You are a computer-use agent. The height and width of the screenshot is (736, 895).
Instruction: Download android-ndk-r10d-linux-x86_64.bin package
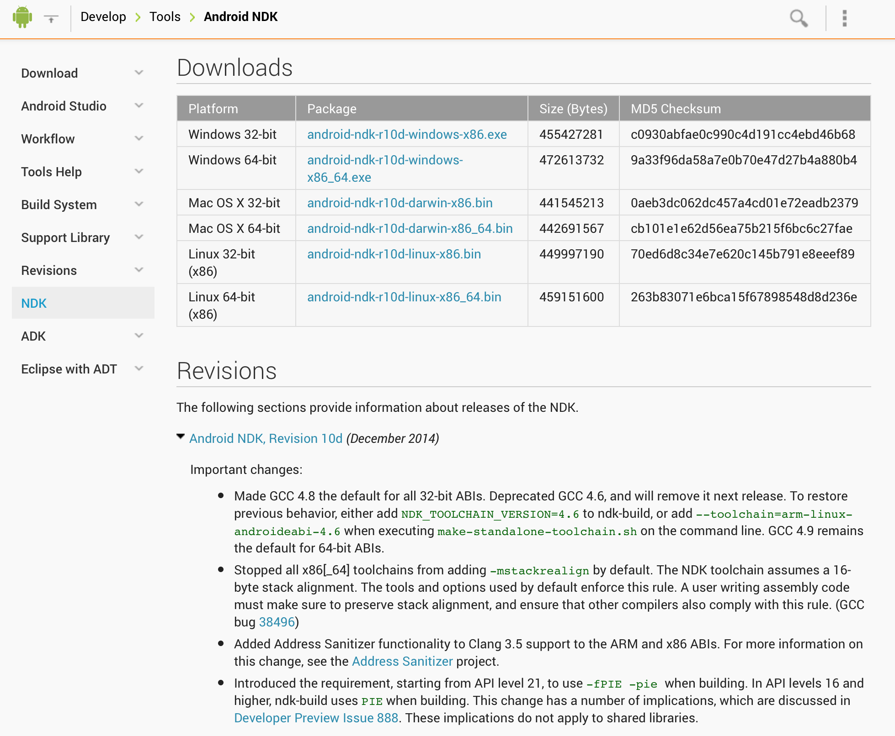point(404,297)
